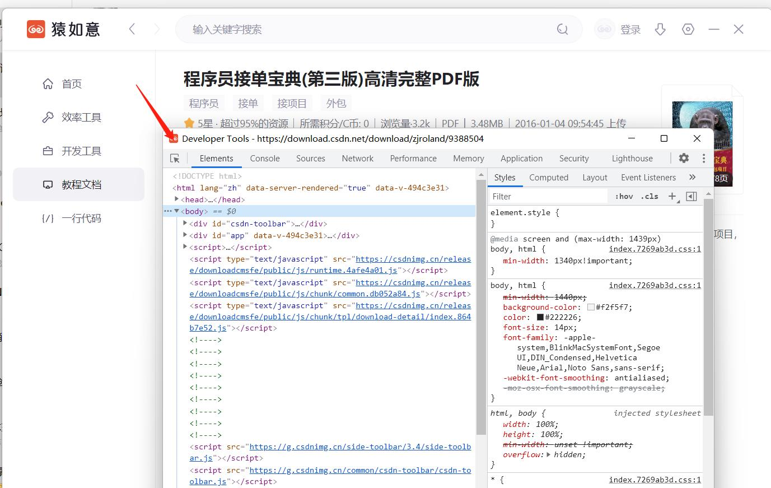
Task: Open DevTools three-dot more options menu
Action: click(704, 159)
